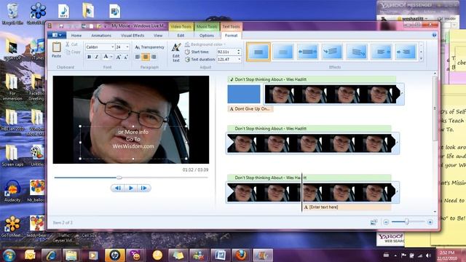Open the Home ribbon tab
The width and height of the screenshot is (466, 262).
coord(76,36)
